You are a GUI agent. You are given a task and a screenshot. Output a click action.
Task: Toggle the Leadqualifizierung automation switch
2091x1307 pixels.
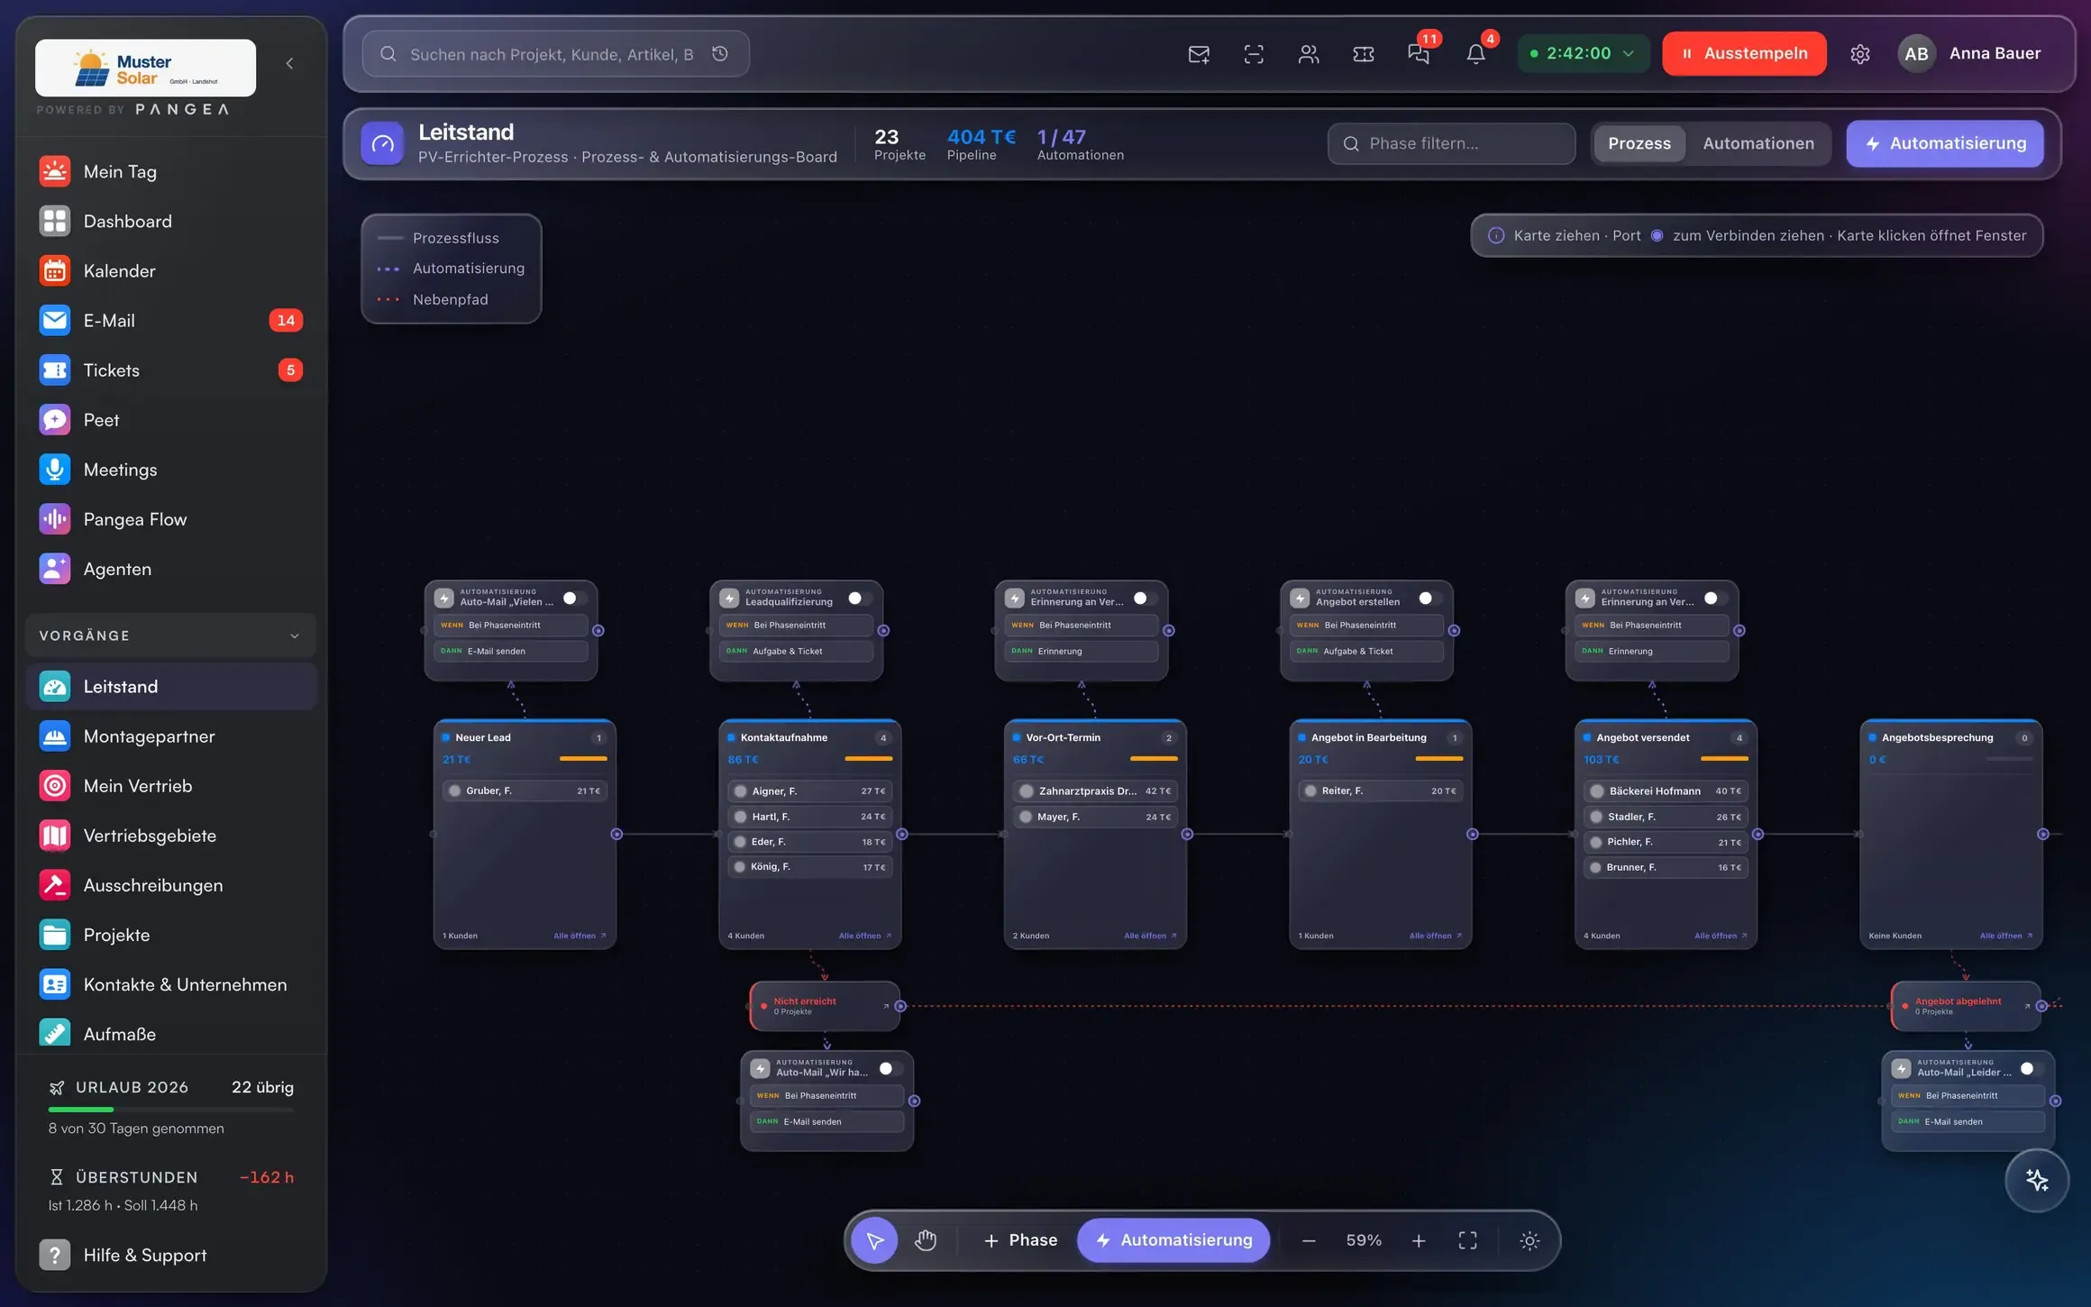pos(861,598)
